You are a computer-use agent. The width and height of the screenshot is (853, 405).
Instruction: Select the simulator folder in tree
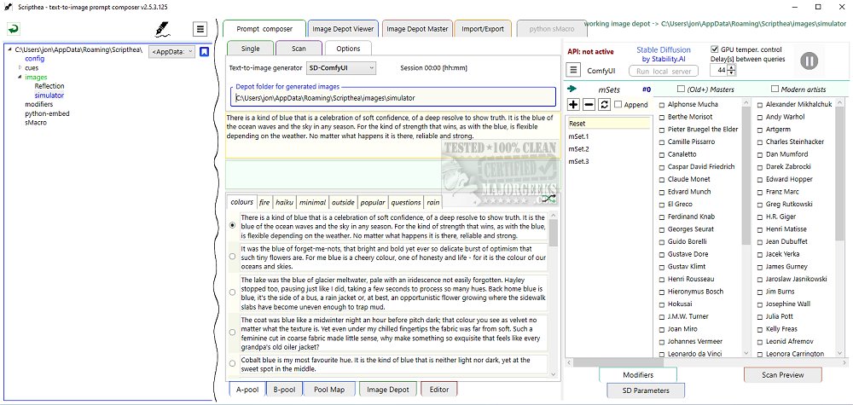(x=49, y=95)
